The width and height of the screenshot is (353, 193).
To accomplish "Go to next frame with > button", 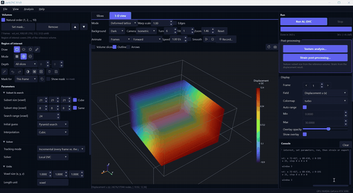I will click(328, 86).
